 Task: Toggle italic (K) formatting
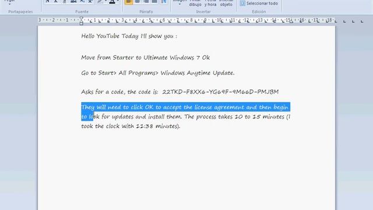point(56,1)
